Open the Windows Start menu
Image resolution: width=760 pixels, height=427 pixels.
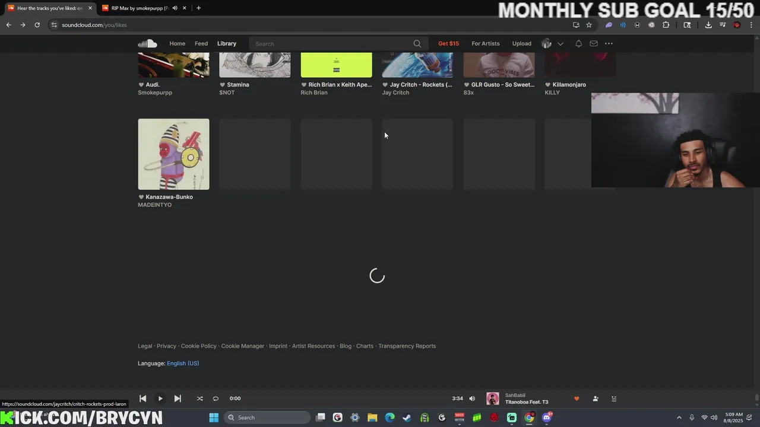(214, 418)
